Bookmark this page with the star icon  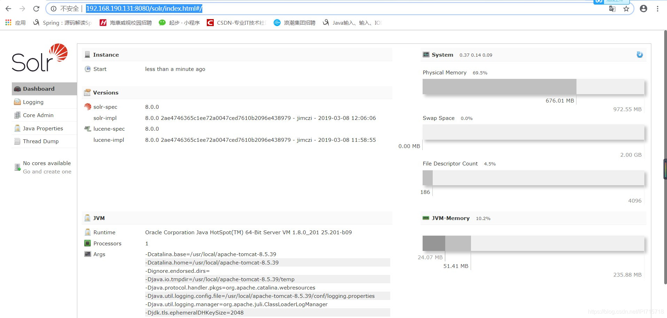click(x=626, y=9)
